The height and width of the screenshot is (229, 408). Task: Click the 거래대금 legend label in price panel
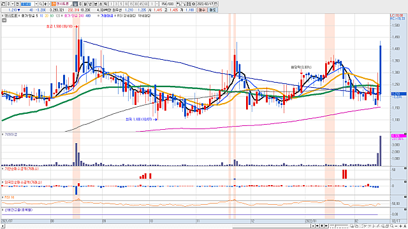[x=106, y=16]
